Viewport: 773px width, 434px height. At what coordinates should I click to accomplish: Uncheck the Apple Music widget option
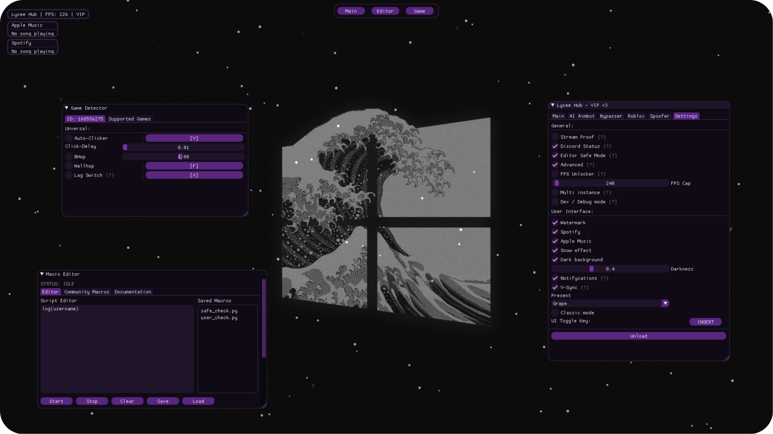(555, 241)
